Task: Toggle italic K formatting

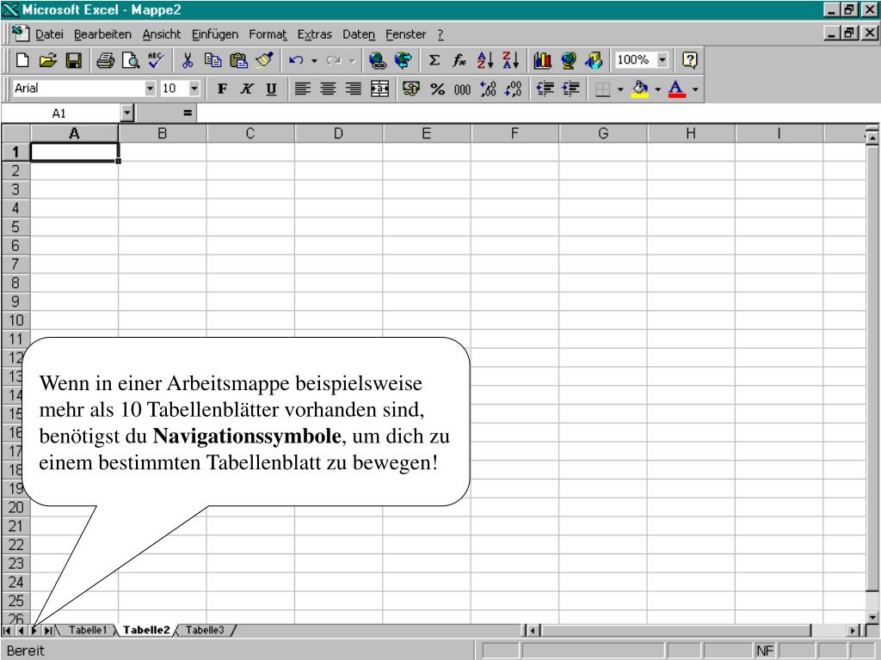Action: click(x=247, y=89)
